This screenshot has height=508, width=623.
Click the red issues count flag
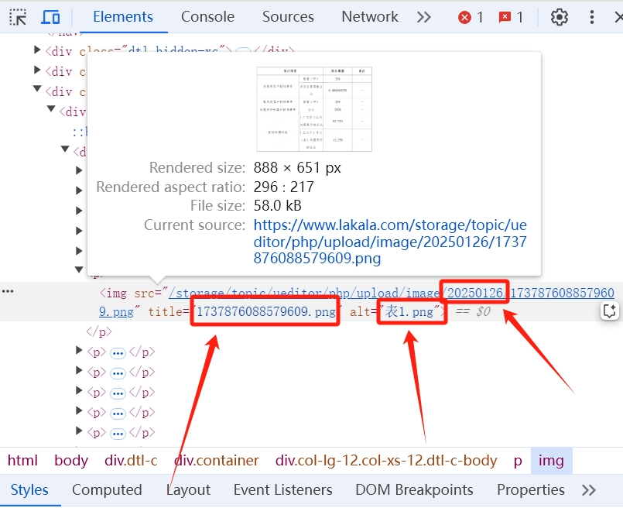click(511, 17)
